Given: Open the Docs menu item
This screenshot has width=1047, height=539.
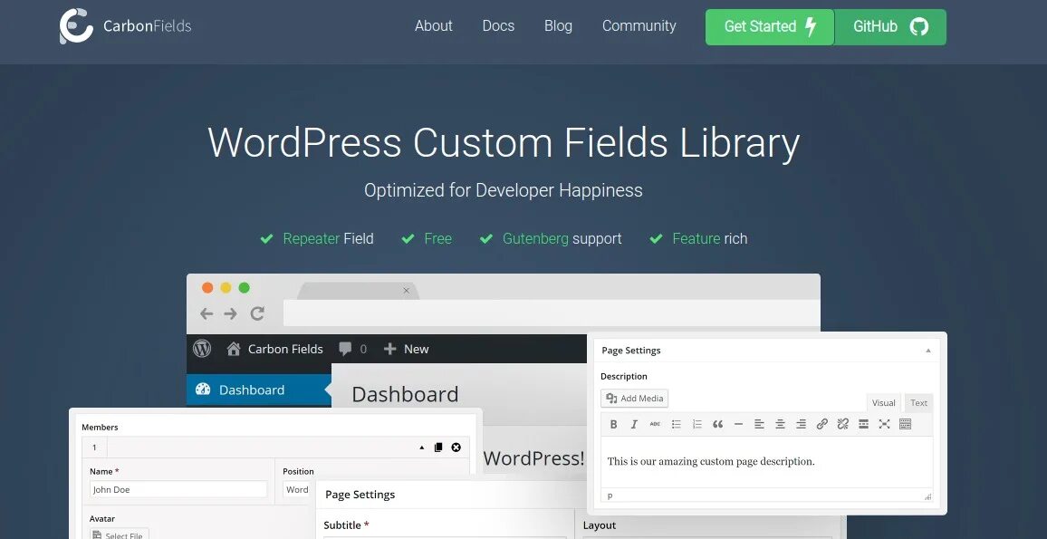Looking at the screenshot, I should [x=498, y=26].
